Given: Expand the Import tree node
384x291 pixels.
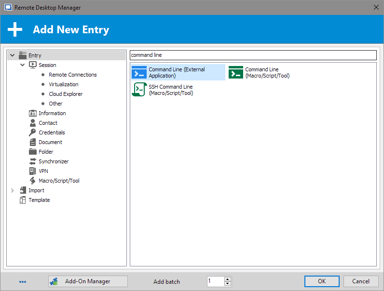Looking at the screenshot, I should [x=13, y=190].
